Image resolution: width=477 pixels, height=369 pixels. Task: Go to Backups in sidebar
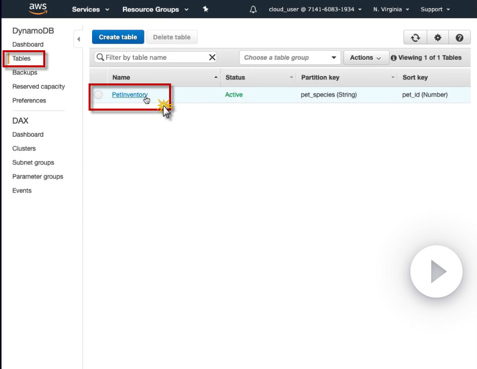click(25, 72)
